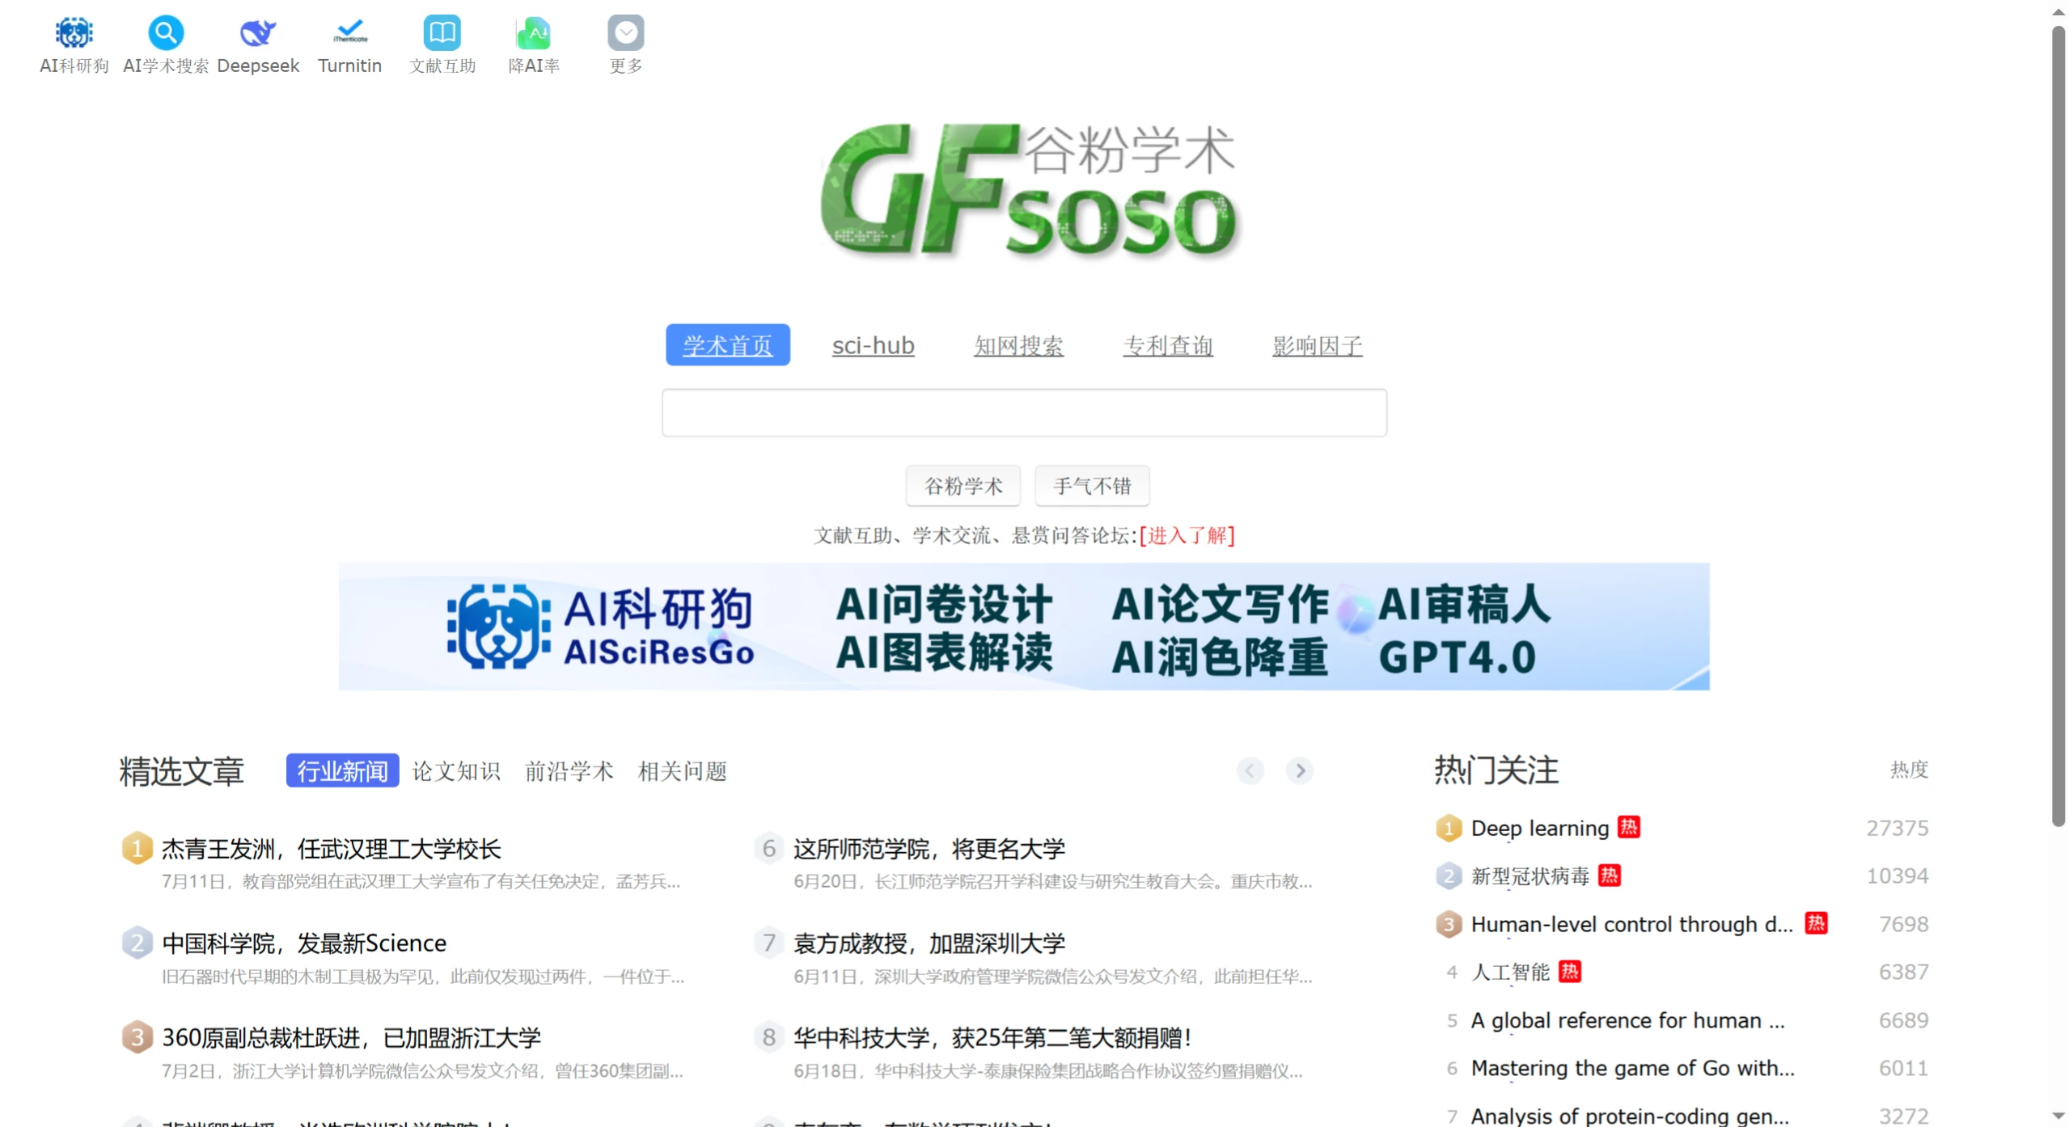Image resolution: width=2069 pixels, height=1127 pixels.
Task: Open hot topic Deep learning
Action: click(x=1540, y=828)
